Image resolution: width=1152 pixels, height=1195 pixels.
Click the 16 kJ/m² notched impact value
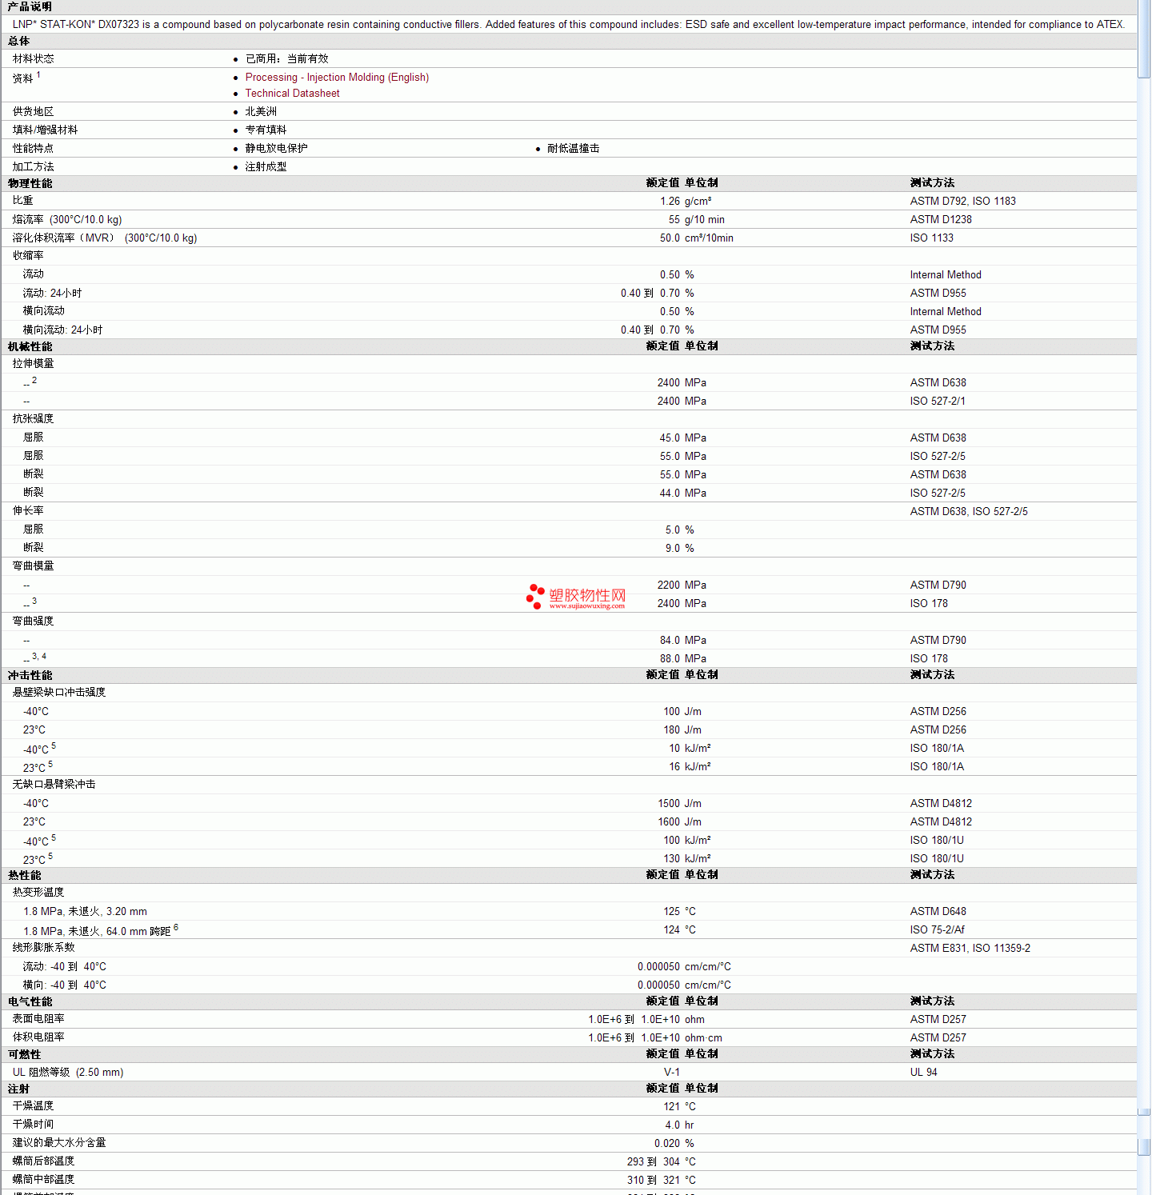point(690,767)
